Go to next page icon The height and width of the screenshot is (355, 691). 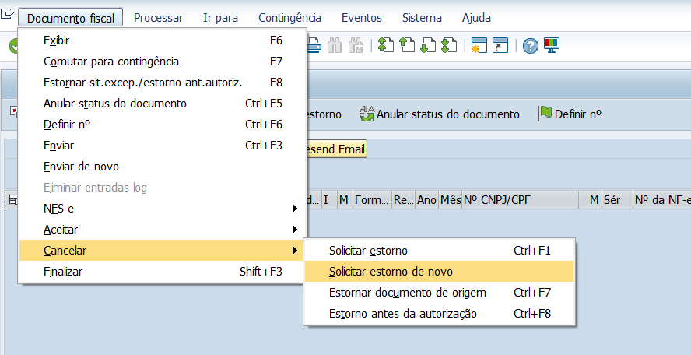pyautogui.click(x=428, y=45)
